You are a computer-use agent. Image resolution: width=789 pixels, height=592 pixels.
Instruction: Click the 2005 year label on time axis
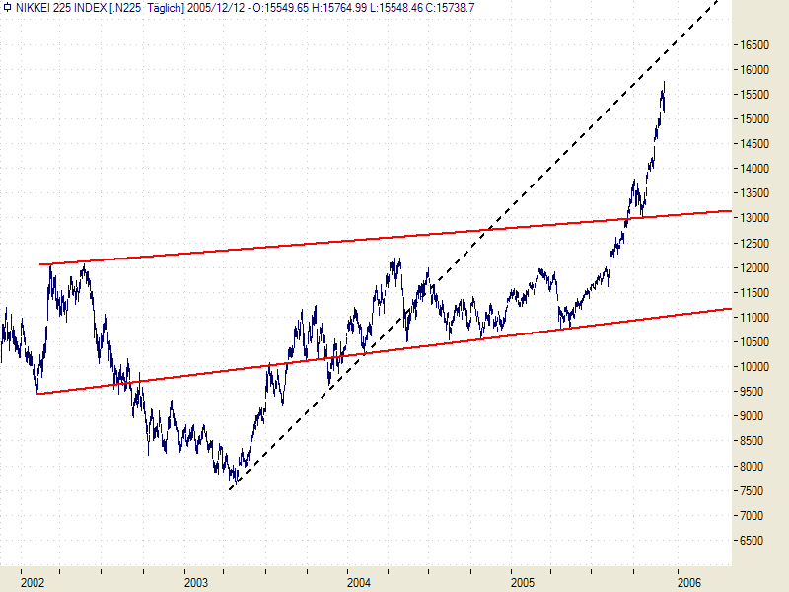523,583
